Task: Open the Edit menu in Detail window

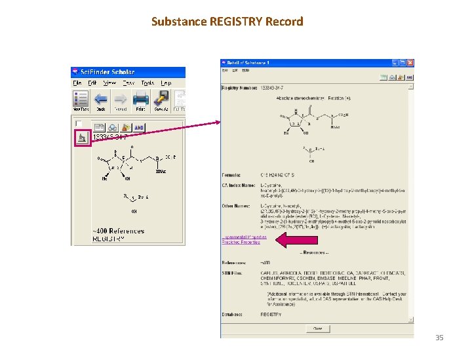Action: pyautogui.click(x=235, y=70)
